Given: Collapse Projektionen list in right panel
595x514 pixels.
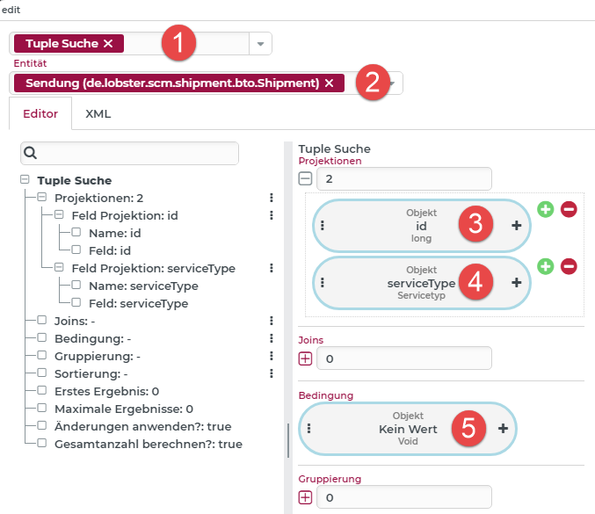Looking at the screenshot, I should (305, 178).
